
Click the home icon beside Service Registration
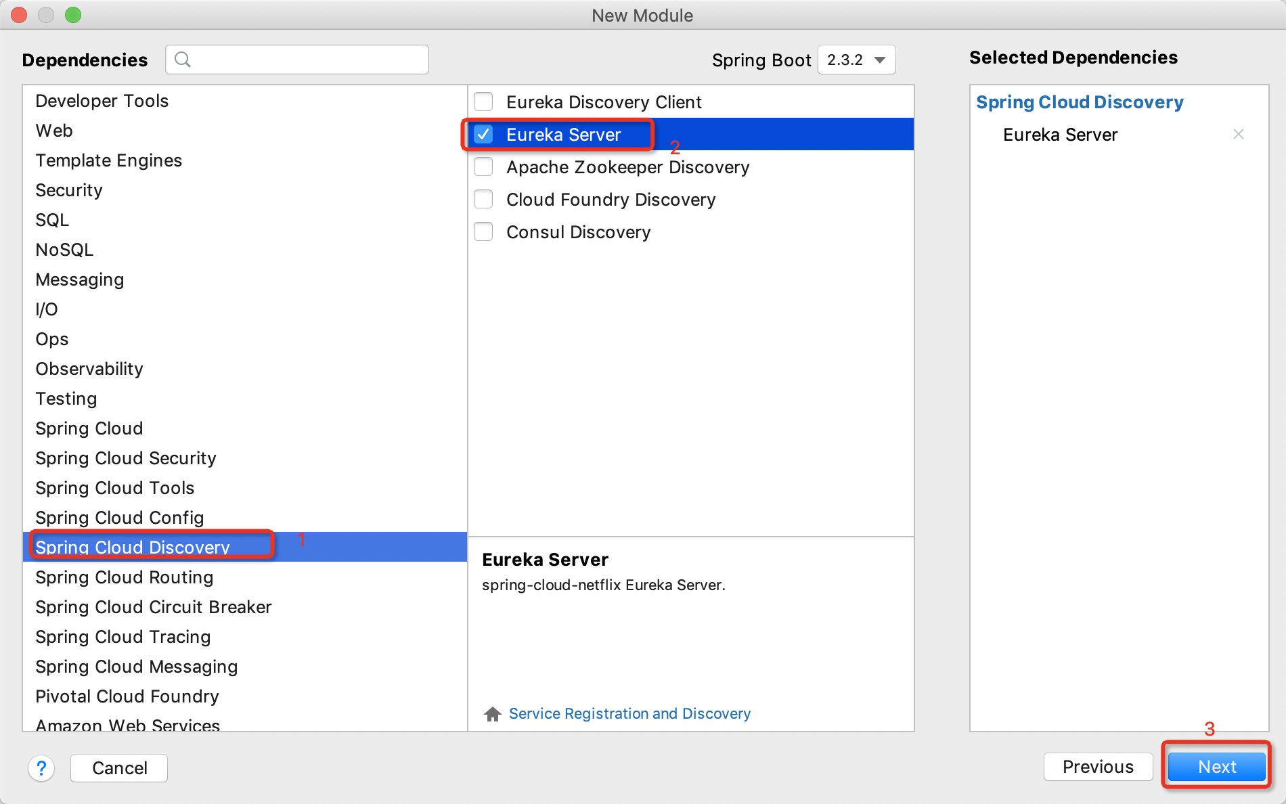pyautogui.click(x=492, y=714)
